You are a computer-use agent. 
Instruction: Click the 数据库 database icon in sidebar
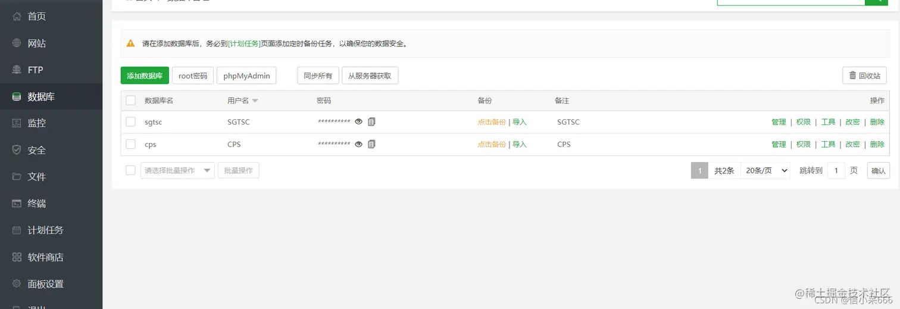(x=17, y=96)
